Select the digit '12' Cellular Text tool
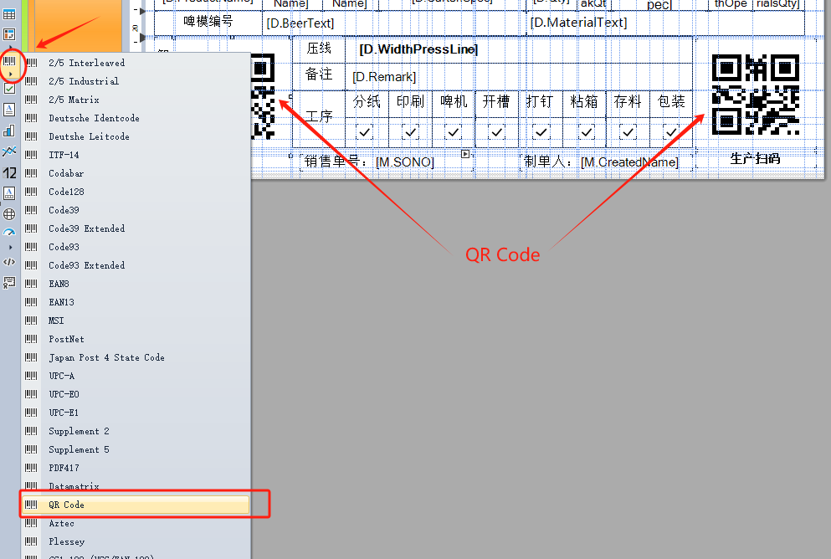Screen dimensions: 831x559 click(x=9, y=172)
